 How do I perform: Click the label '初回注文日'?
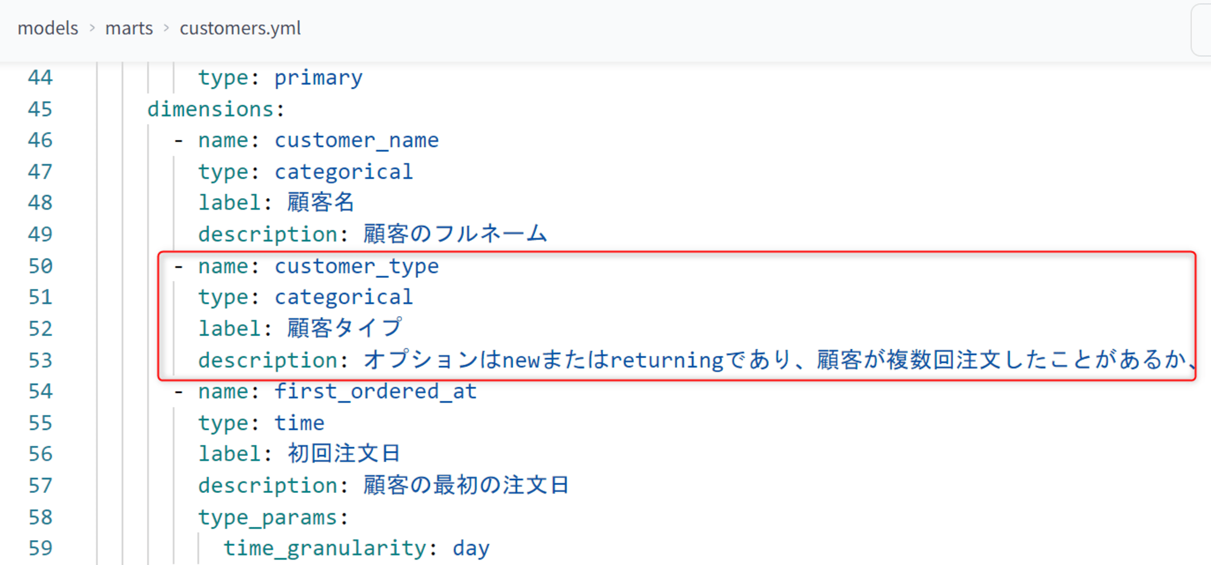(x=344, y=454)
